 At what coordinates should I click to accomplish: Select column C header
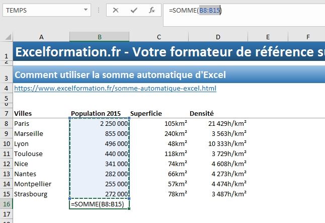coord(159,37)
